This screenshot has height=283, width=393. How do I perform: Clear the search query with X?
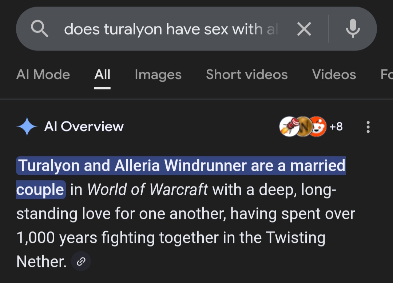tap(304, 29)
